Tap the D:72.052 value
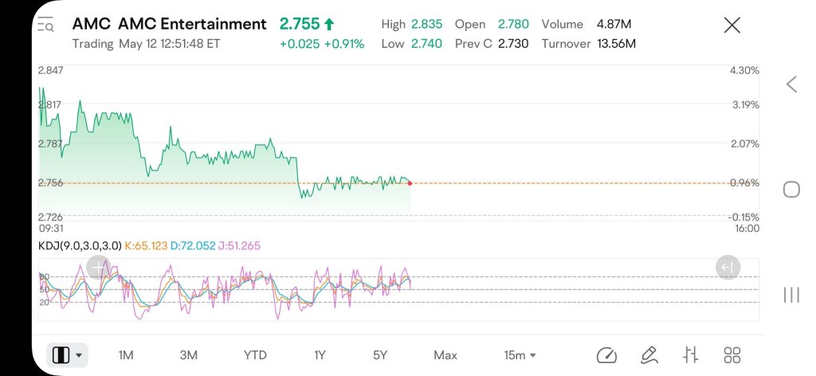The height and width of the screenshot is (376, 816). [x=193, y=245]
